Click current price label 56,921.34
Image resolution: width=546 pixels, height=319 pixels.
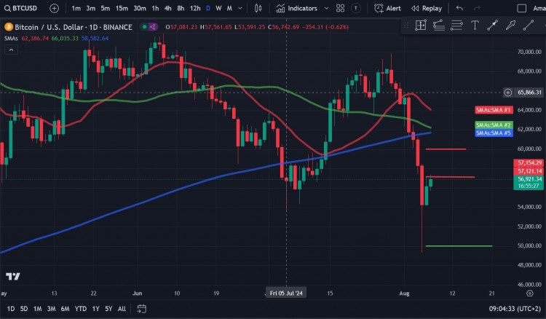pyautogui.click(x=530, y=183)
